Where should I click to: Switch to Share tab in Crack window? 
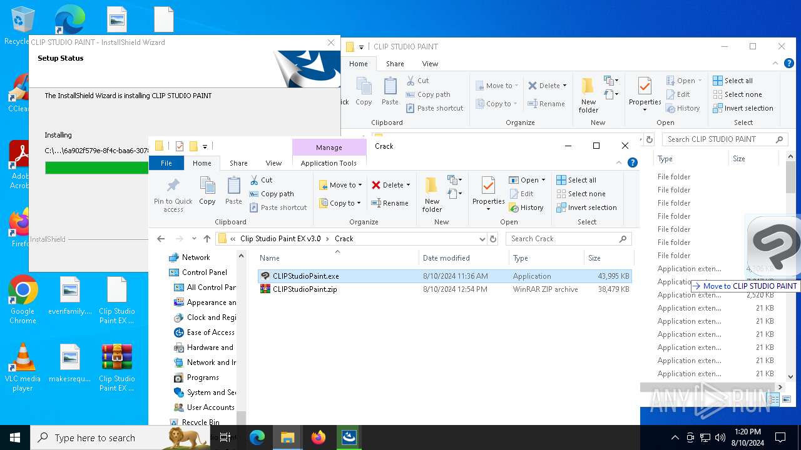pos(238,163)
